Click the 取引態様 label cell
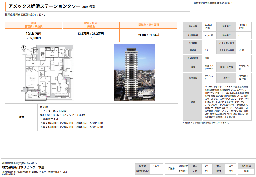Screen dimensions: 256x177 tap(246, 166)
